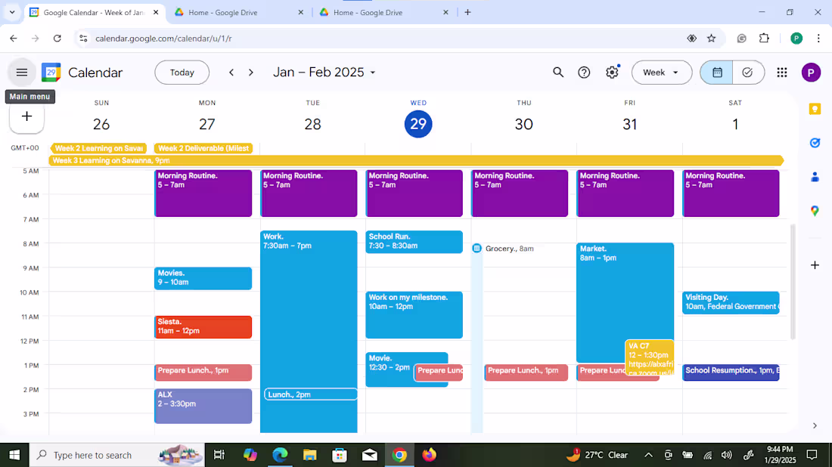Open Chrome's browser menu
Viewport: 832px width, 467px height.
819,38
